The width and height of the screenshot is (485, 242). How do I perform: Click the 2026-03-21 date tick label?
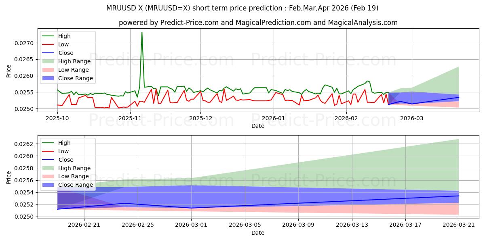coord(459,225)
